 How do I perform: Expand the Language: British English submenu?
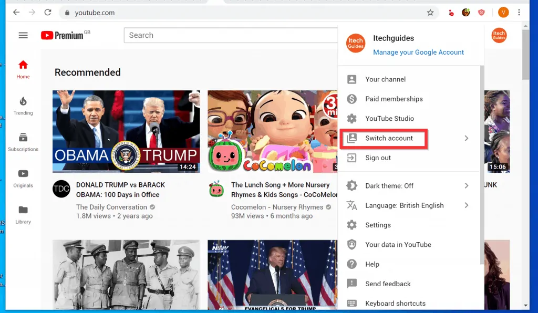467,205
